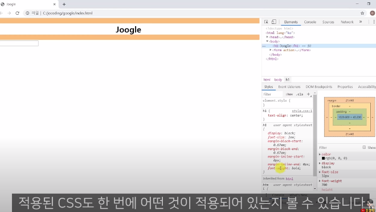Open DevTools more tabs chevron
Viewport: 376px width, 212px height.
[x=361, y=22]
